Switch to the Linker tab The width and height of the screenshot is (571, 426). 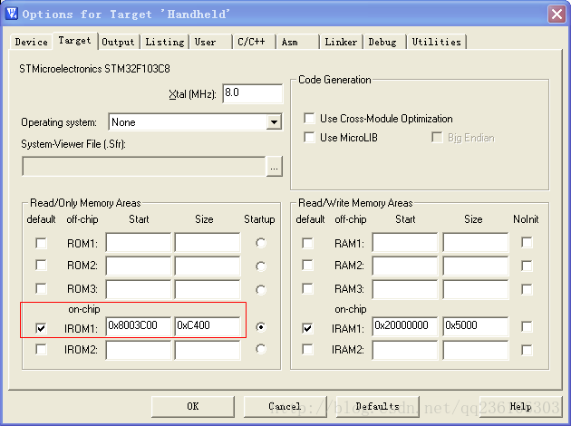[341, 42]
